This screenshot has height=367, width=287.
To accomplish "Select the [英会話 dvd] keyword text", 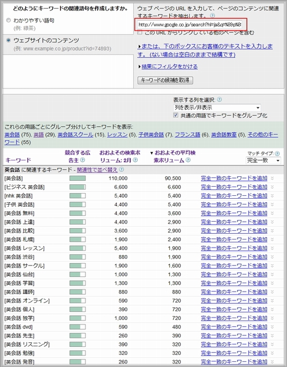I will (x=18, y=327).
